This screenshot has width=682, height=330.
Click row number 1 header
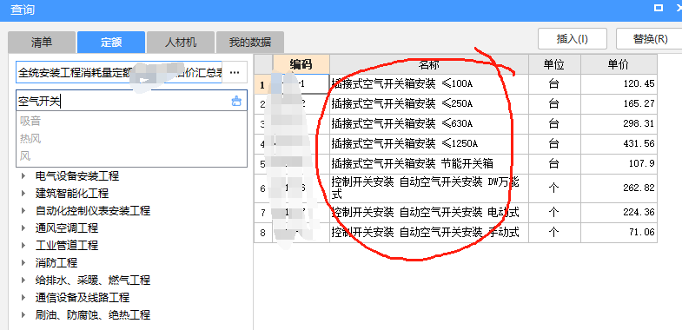point(262,84)
